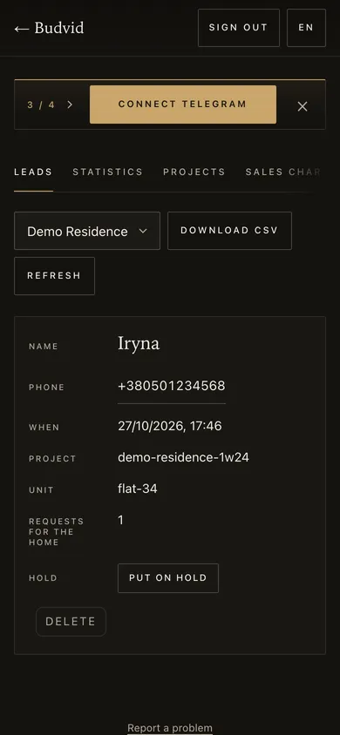Switch to the Statistics tab
Image resolution: width=340 pixels, height=735 pixels.
pos(107,172)
